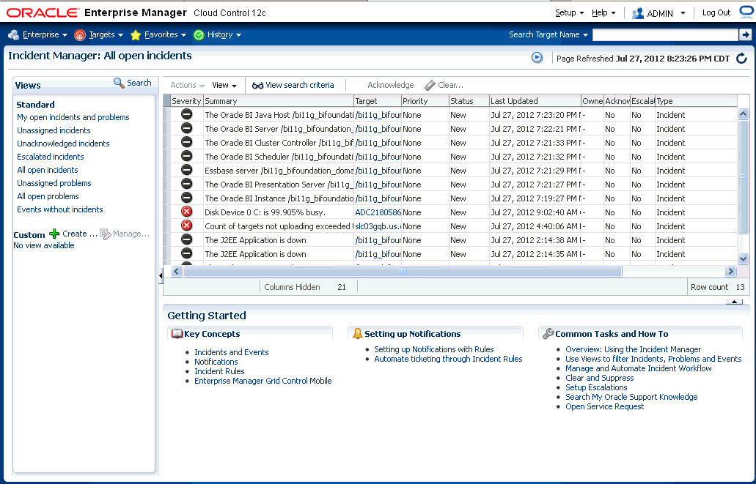Open target link slc03gqb.us

click(378, 226)
